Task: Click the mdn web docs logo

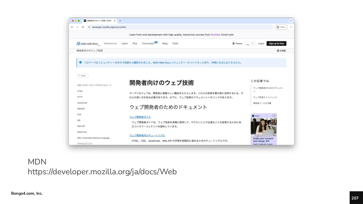Action: pyautogui.click(x=88, y=44)
